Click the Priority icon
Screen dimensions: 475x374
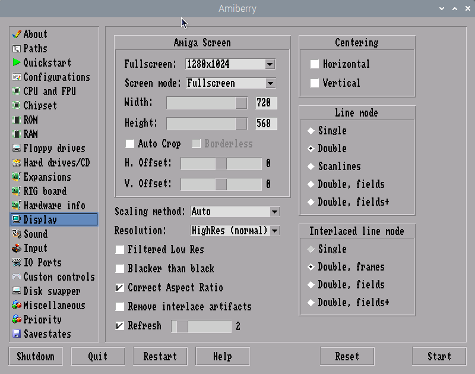pos(17,319)
